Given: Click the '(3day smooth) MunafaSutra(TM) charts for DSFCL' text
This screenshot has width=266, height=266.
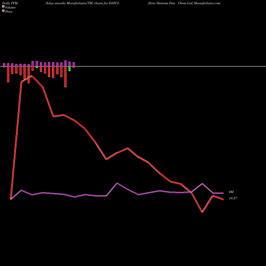Looking at the screenshot, I should coord(82,3).
